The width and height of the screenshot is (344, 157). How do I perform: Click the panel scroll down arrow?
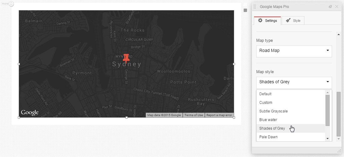(x=338, y=139)
